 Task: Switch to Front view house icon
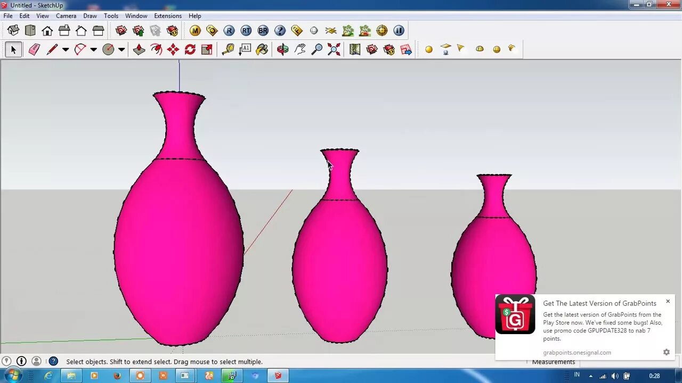(47, 30)
